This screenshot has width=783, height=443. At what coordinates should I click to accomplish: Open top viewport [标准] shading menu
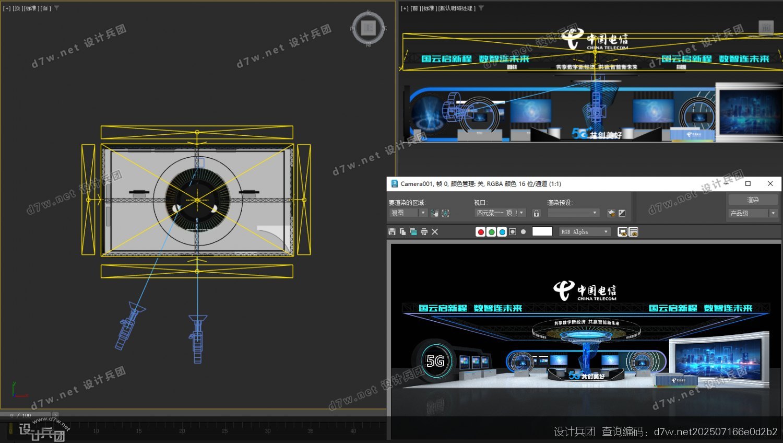coord(31,8)
